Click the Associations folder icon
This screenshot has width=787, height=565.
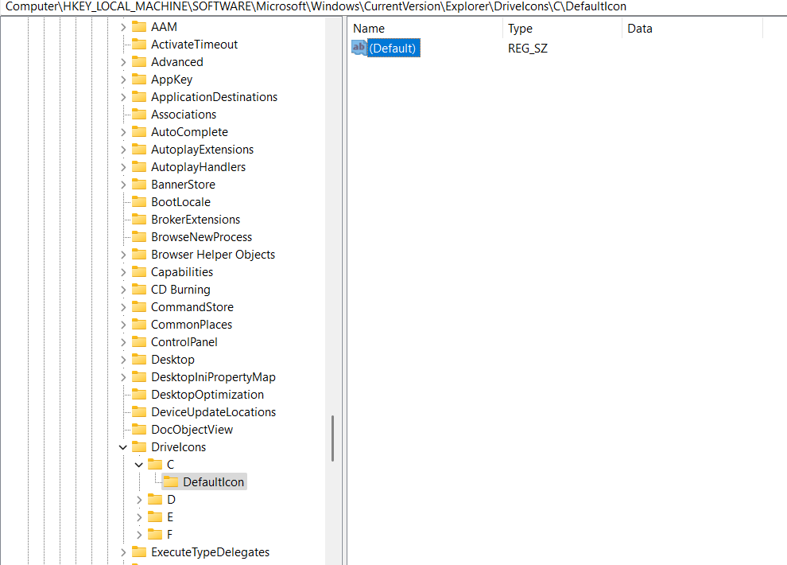pyautogui.click(x=139, y=114)
